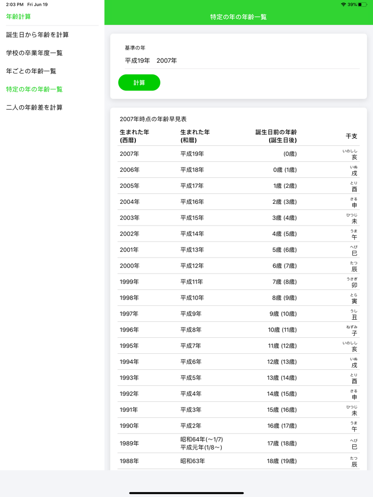Tap the 平成14年 cell
The image size is (373, 497).
coord(192,234)
